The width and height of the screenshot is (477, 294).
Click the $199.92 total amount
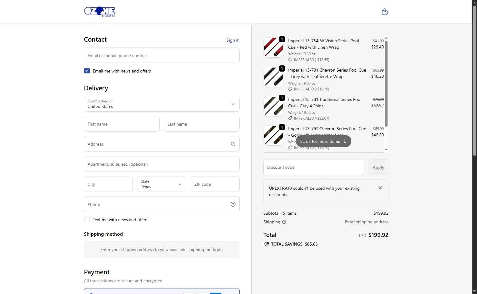[x=378, y=235]
